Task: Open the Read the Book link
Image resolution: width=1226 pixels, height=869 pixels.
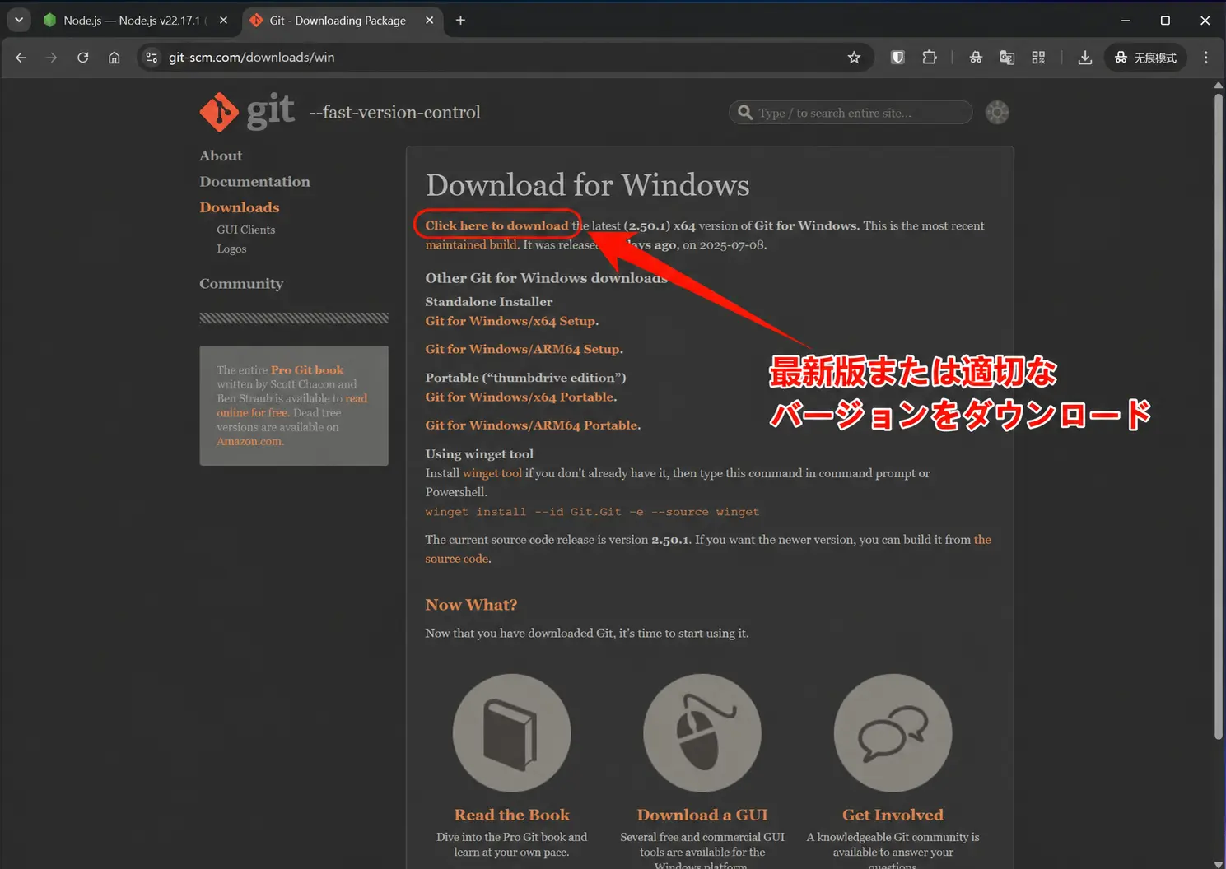Action: click(x=511, y=815)
